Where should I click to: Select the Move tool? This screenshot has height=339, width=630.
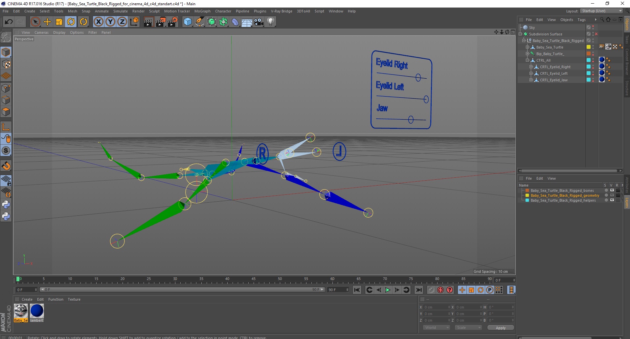point(47,22)
